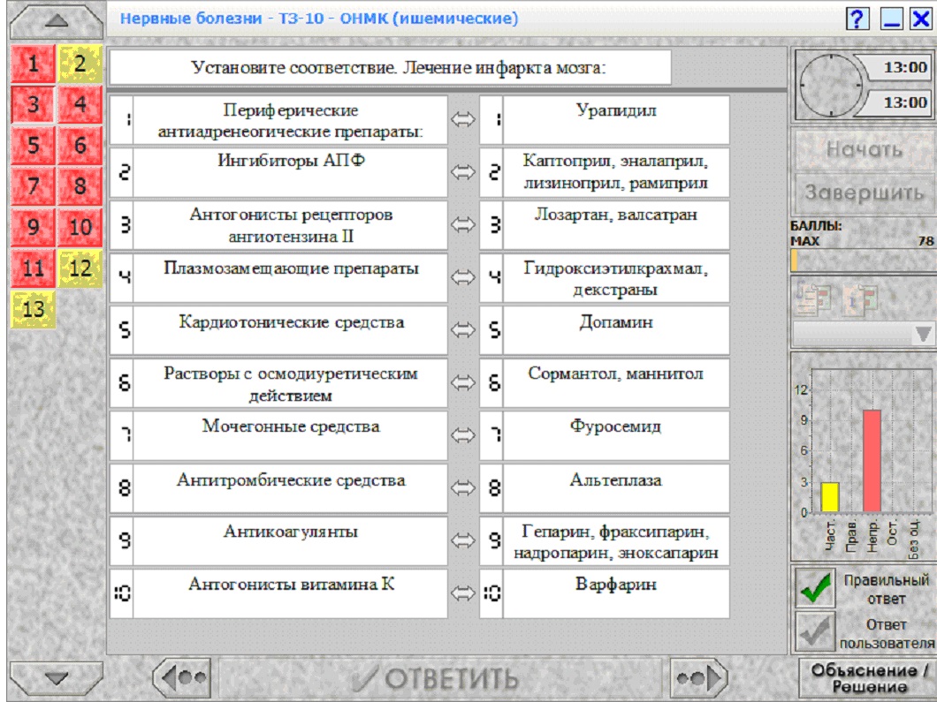Click the Завершить button
Image resolution: width=937 pixels, height=702 pixels.
pyautogui.click(x=865, y=192)
